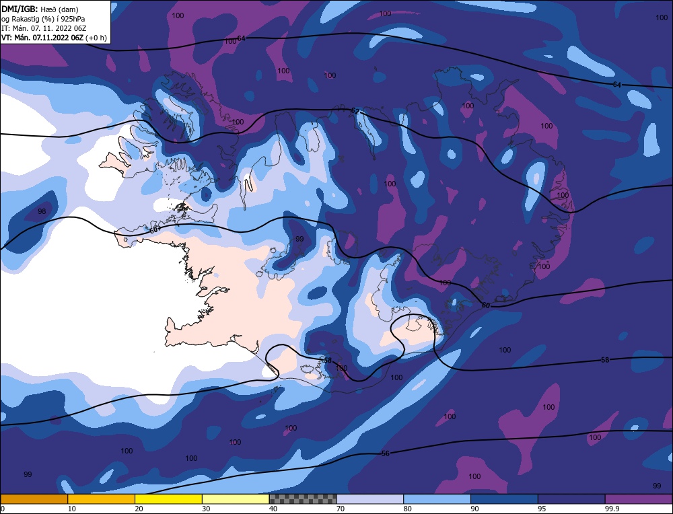Click the bright yellow 20–30 legend swatch
The image size is (673, 514).
tap(168, 499)
